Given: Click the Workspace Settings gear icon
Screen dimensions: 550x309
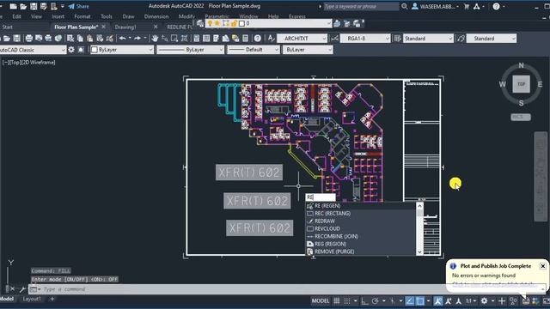Looking at the screenshot, I should (71, 50).
